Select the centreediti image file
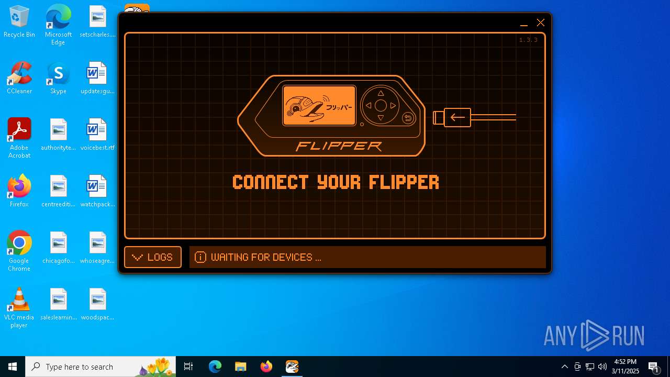 point(58,192)
